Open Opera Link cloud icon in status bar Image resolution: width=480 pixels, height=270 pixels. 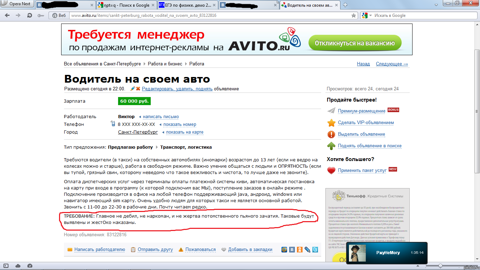click(18, 266)
